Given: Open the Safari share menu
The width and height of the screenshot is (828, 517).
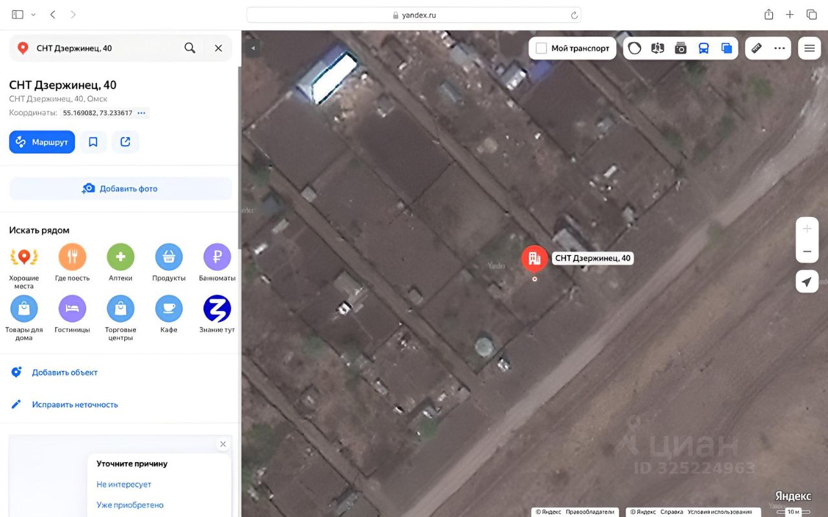Looking at the screenshot, I should coord(768,14).
